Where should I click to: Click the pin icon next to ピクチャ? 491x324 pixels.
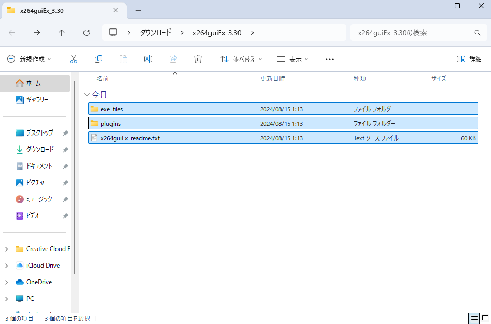click(65, 183)
